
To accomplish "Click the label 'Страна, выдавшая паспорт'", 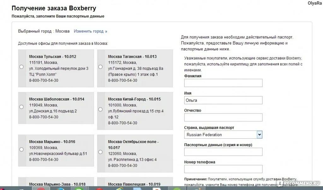I will click(x=209, y=128).
